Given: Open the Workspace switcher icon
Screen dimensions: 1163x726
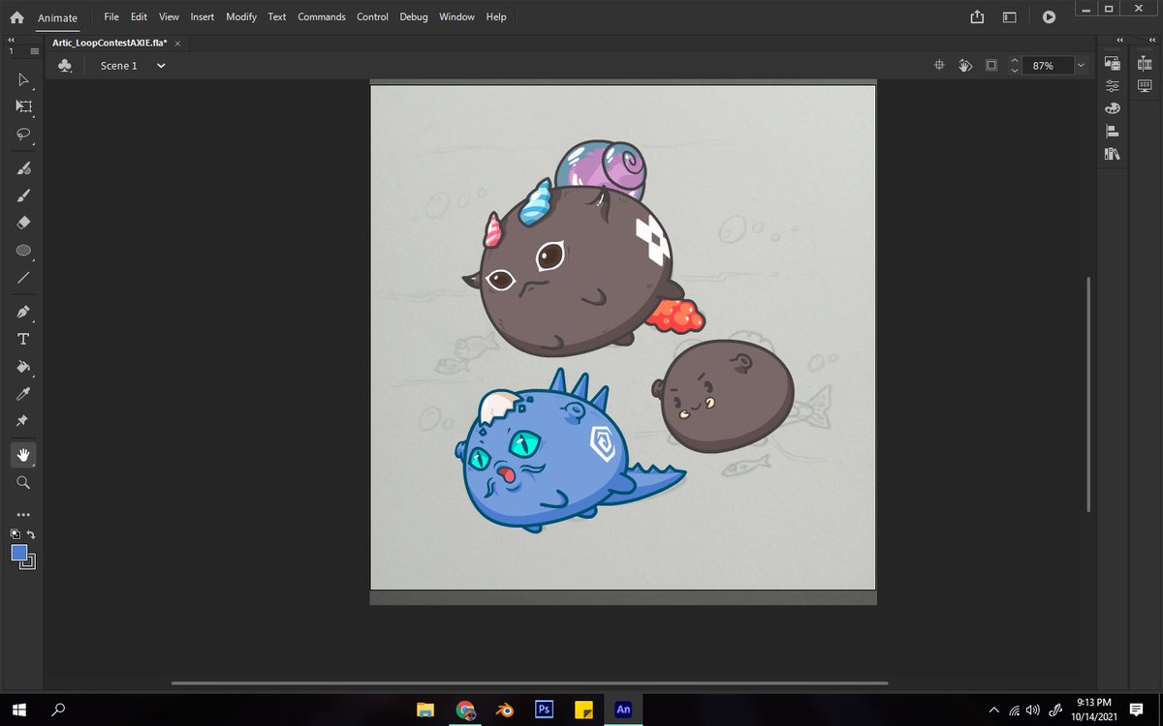Looking at the screenshot, I should point(1009,17).
